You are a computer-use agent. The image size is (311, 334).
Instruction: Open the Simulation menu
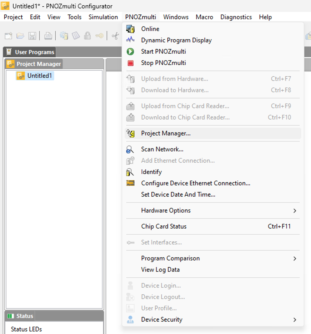pos(103,17)
